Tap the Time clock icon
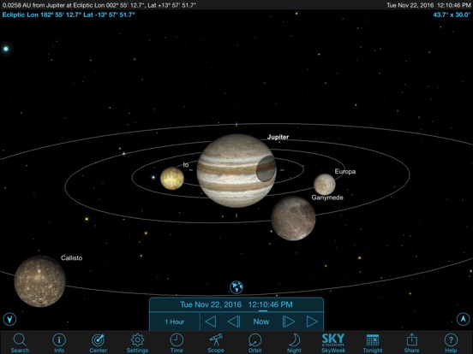The image size is (473, 354). coord(177,343)
